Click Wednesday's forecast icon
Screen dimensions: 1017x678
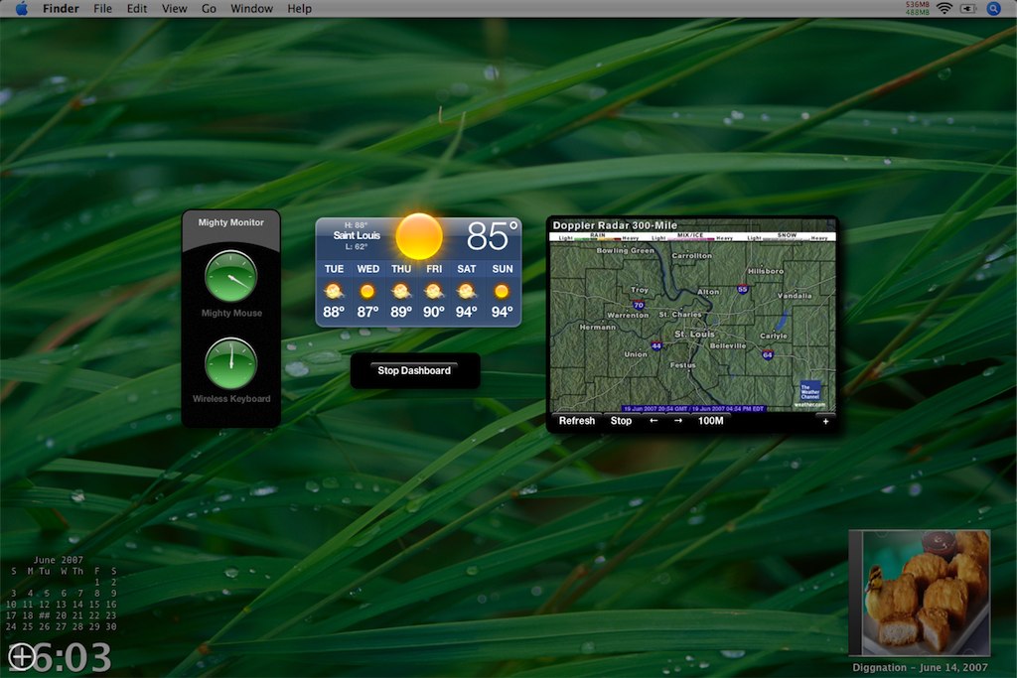367,291
